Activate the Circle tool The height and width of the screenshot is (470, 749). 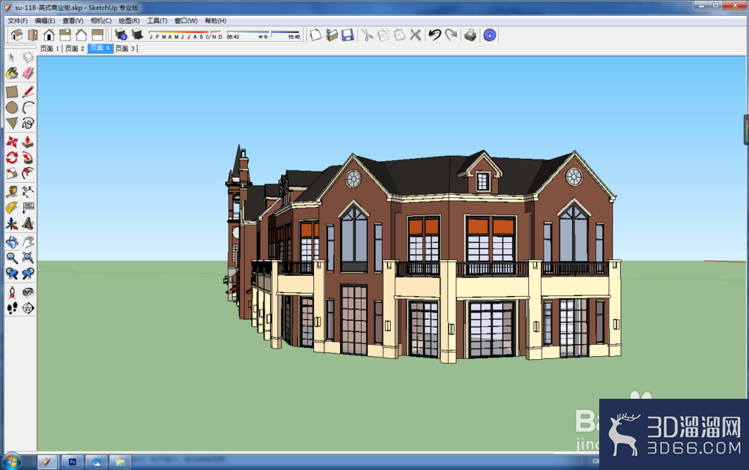[12, 108]
